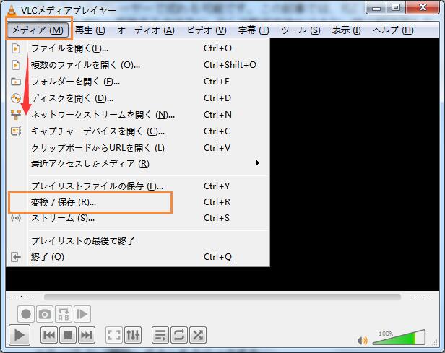This screenshot has height=353, width=445.
Task: Expand 最近アクセスしたメディア submenu
Action: [x=138, y=164]
